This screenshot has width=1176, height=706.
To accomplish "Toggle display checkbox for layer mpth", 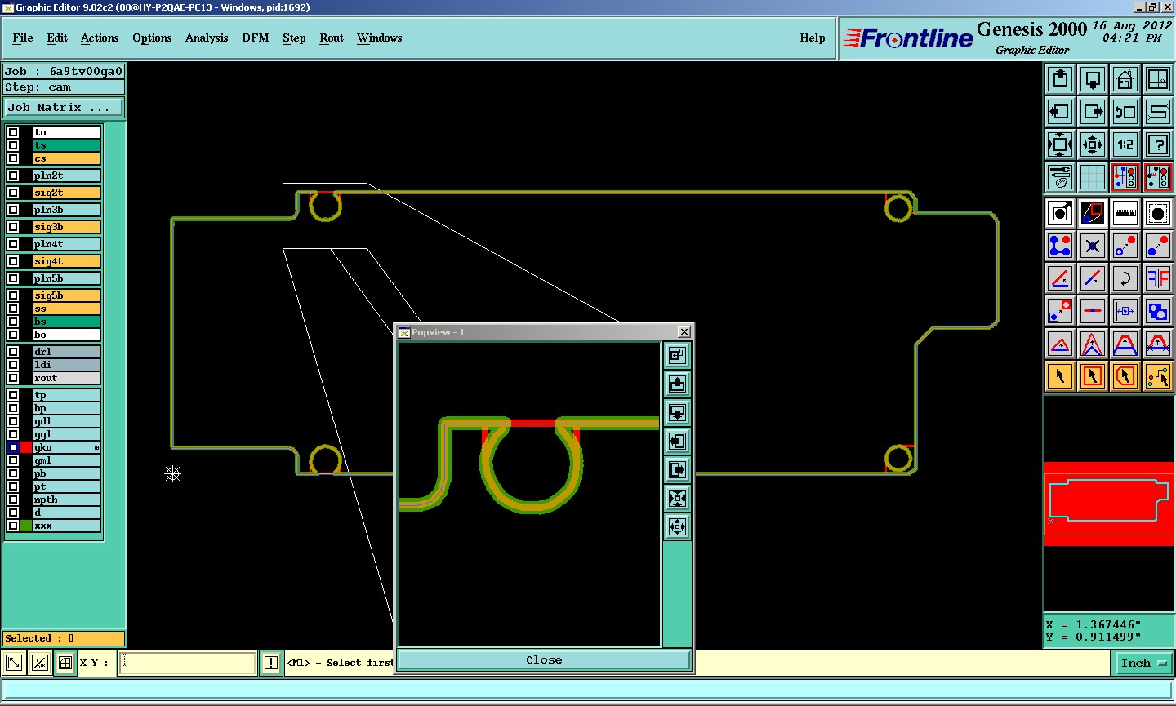I will click(x=13, y=500).
